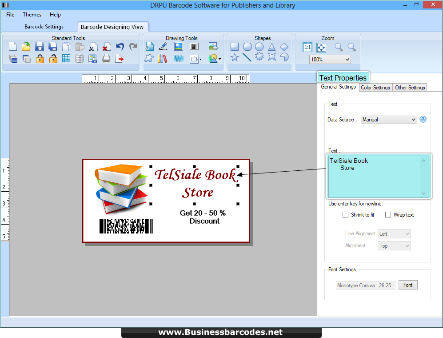This screenshot has height=338, width=443.
Task: Select the Zoom In magnifier icon
Action: point(339,47)
